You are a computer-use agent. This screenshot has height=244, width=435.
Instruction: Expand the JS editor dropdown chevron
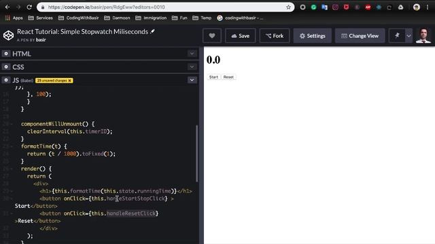coord(192,80)
